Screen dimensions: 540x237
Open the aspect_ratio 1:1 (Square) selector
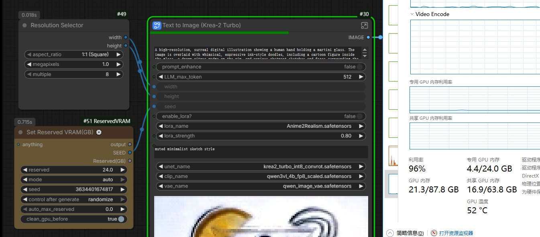(x=74, y=55)
